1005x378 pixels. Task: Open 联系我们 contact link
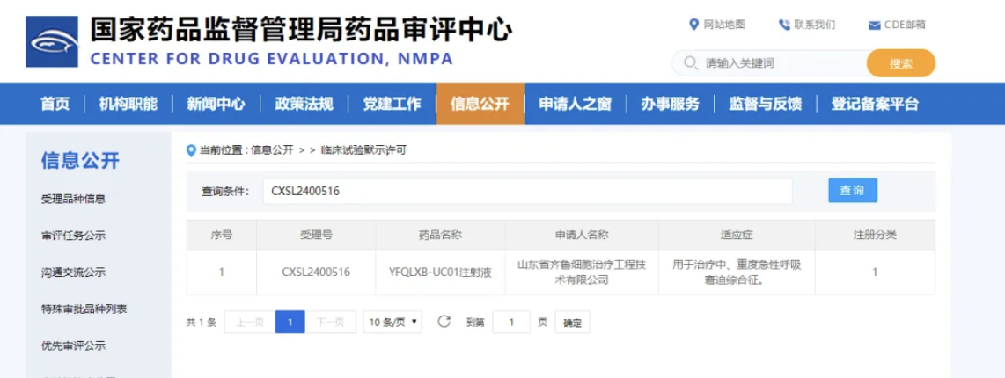point(807,25)
